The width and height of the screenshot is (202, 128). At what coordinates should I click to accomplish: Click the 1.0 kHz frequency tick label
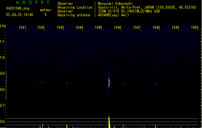3,58
